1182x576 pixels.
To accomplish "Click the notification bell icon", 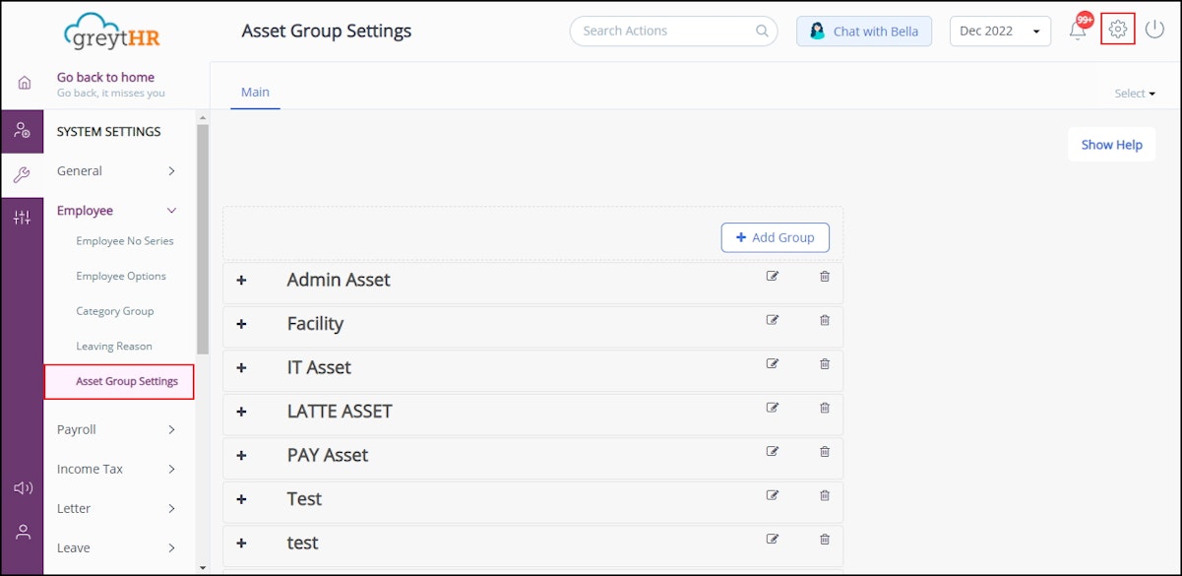I will click(1078, 31).
